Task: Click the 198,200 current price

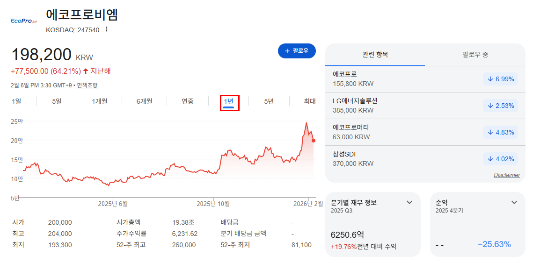Action: point(42,55)
